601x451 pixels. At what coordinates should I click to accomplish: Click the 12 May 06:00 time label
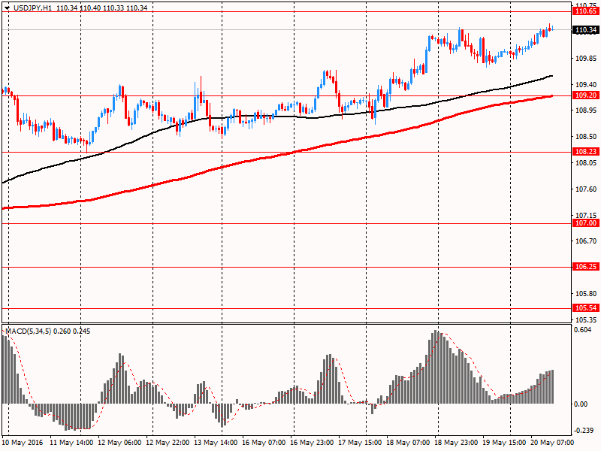pos(120,443)
